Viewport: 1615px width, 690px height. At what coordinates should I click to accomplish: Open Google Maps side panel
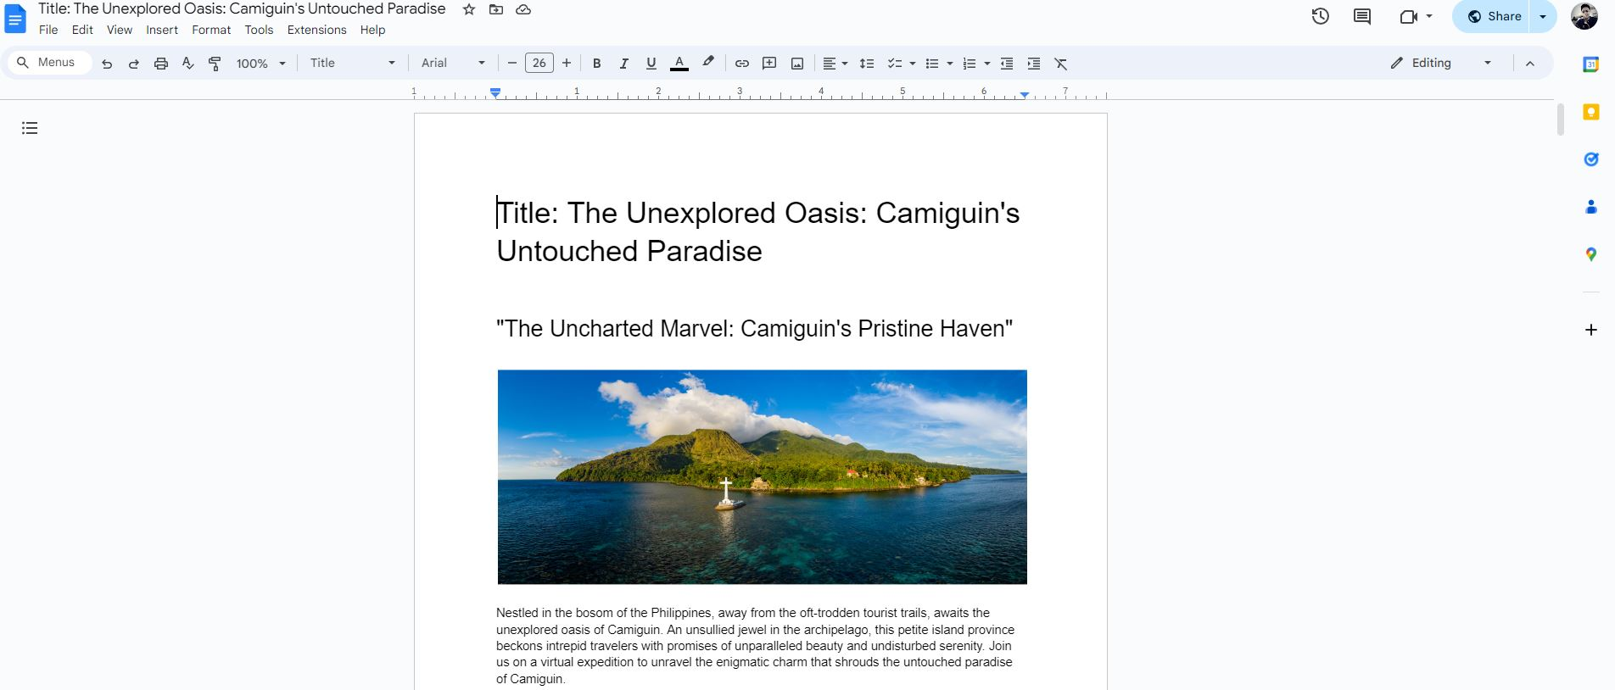tap(1591, 254)
